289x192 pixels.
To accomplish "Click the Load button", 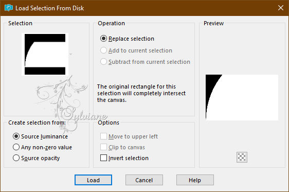I will [93, 180].
